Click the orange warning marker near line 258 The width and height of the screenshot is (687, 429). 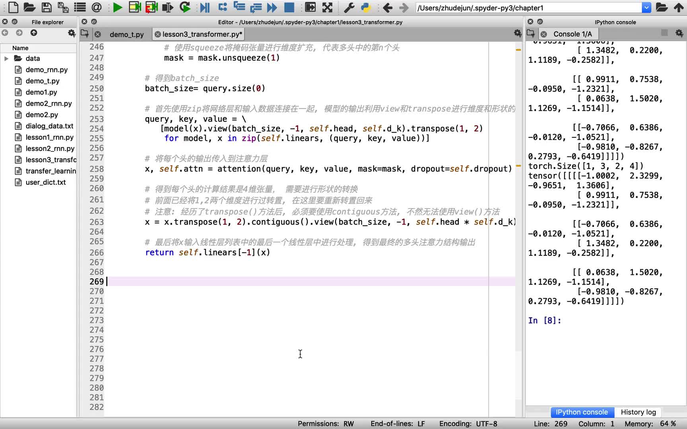[x=518, y=166]
